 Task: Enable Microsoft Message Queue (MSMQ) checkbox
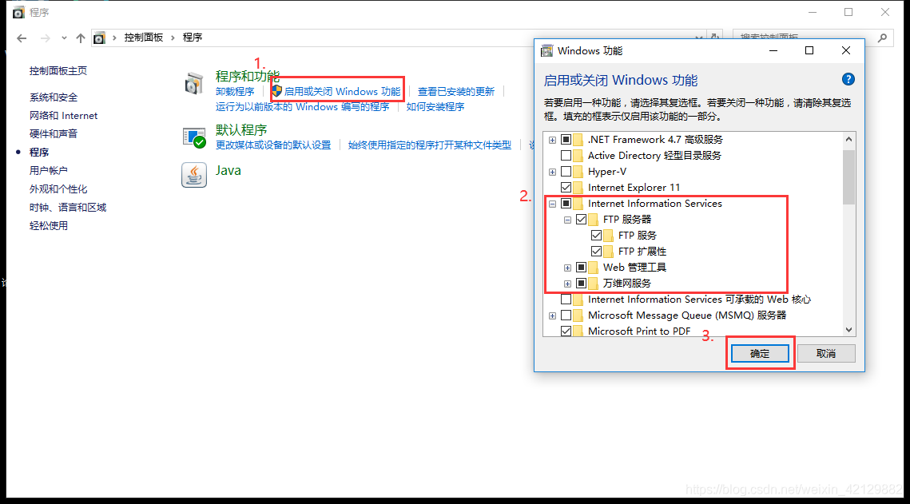566,315
